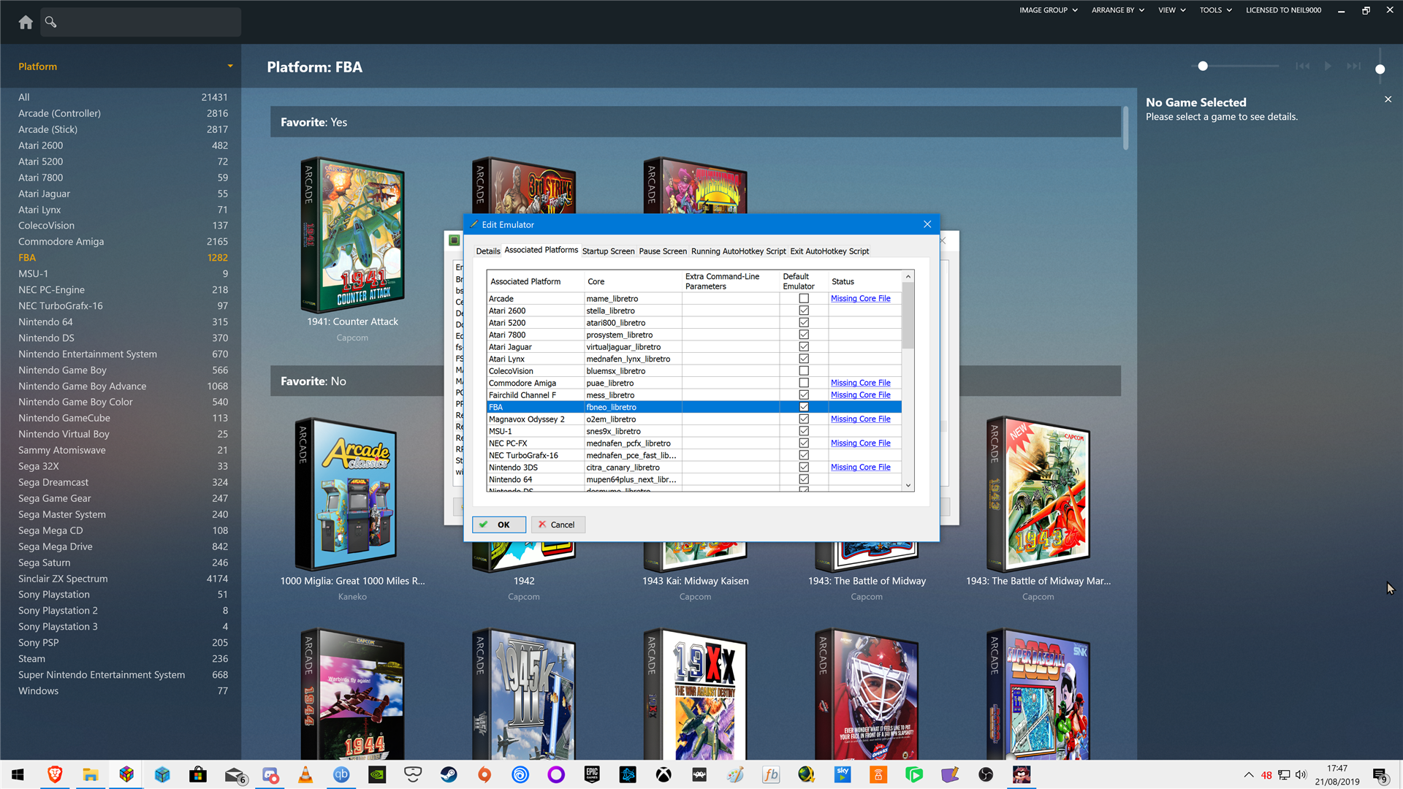Screen dimensions: 1403x789
Task: Toggle Default Emulator checkbox for Arcade
Action: tap(804, 298)
